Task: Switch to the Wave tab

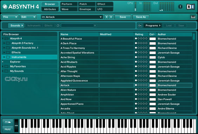Action: pyautogui.click(x=69, y=9)
